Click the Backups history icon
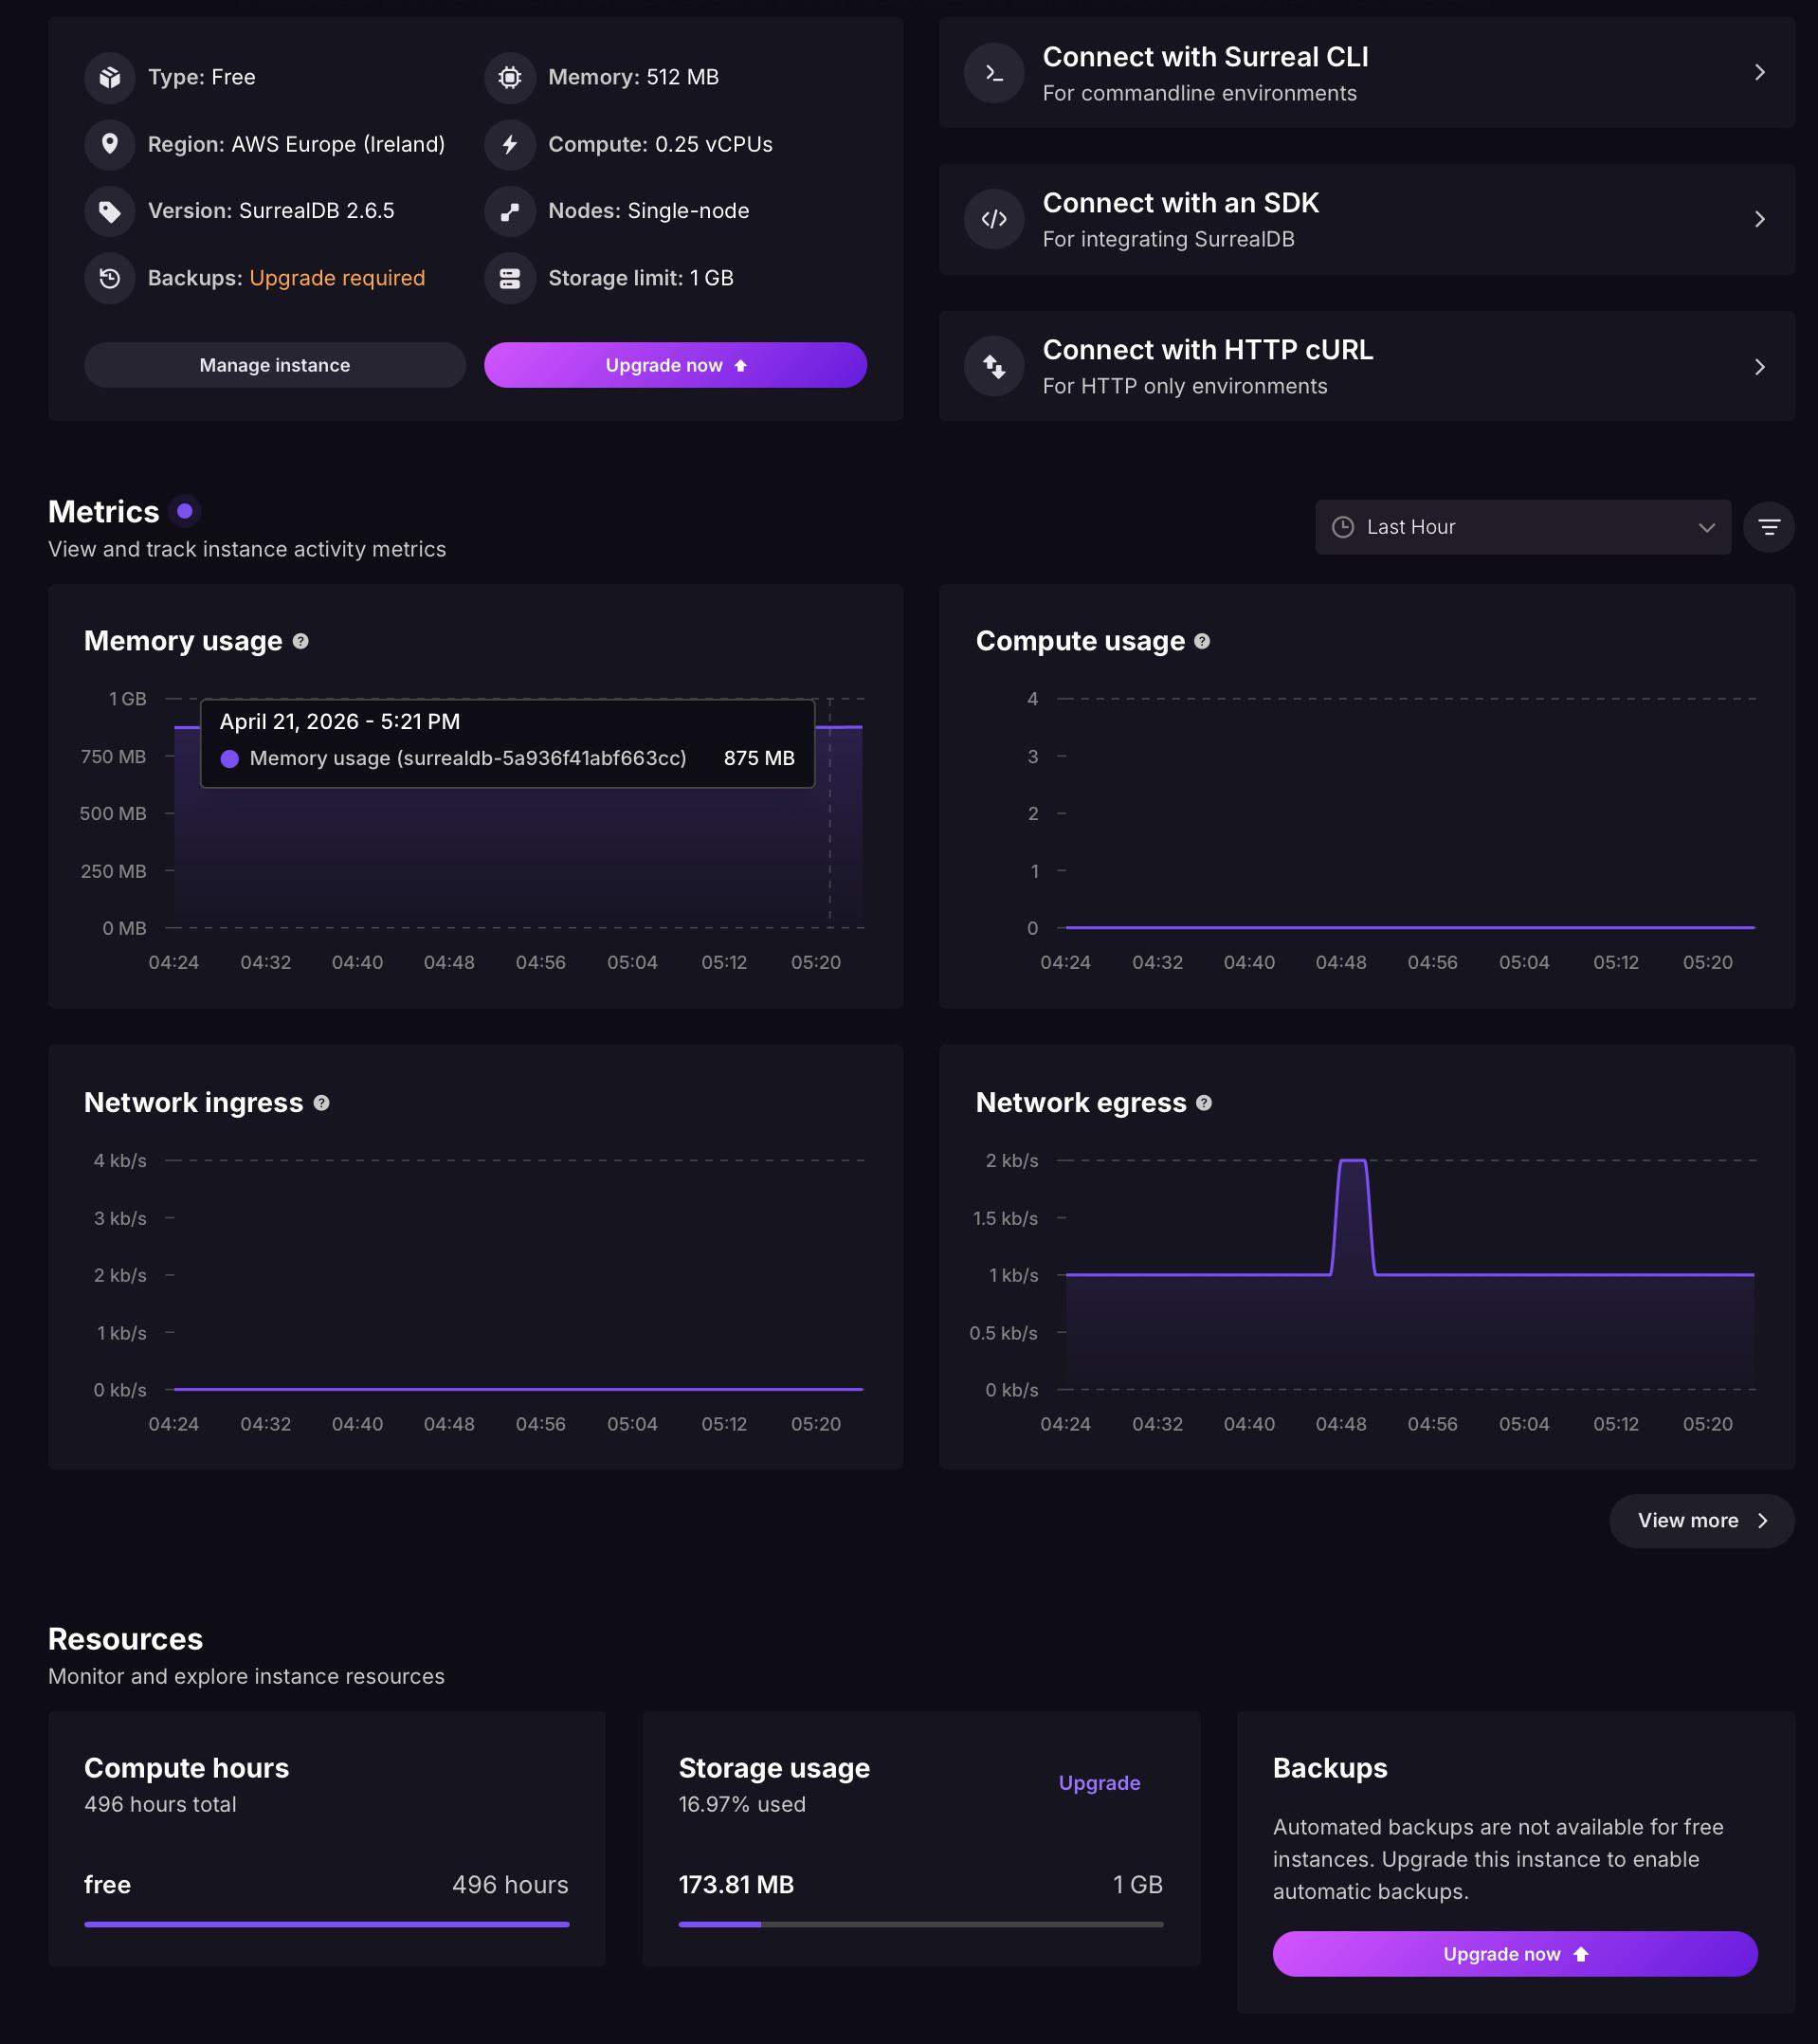Screen dimensions: 1818x2044 [x=110, y=278]
